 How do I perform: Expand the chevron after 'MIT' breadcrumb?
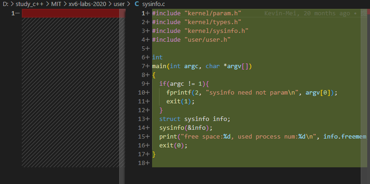pos(65,4)
